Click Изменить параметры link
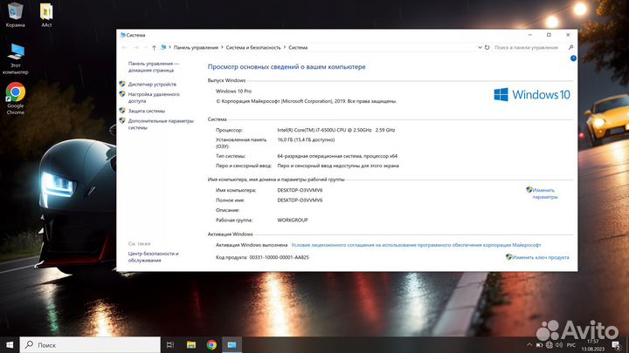 [545, 193]
